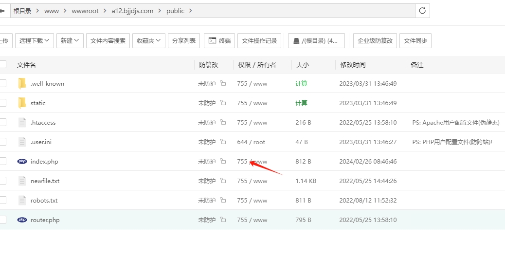This screenshot has width=505, height=279.
Task: Click the lock icon in the .htaccess row
Action: coord(223,122)
